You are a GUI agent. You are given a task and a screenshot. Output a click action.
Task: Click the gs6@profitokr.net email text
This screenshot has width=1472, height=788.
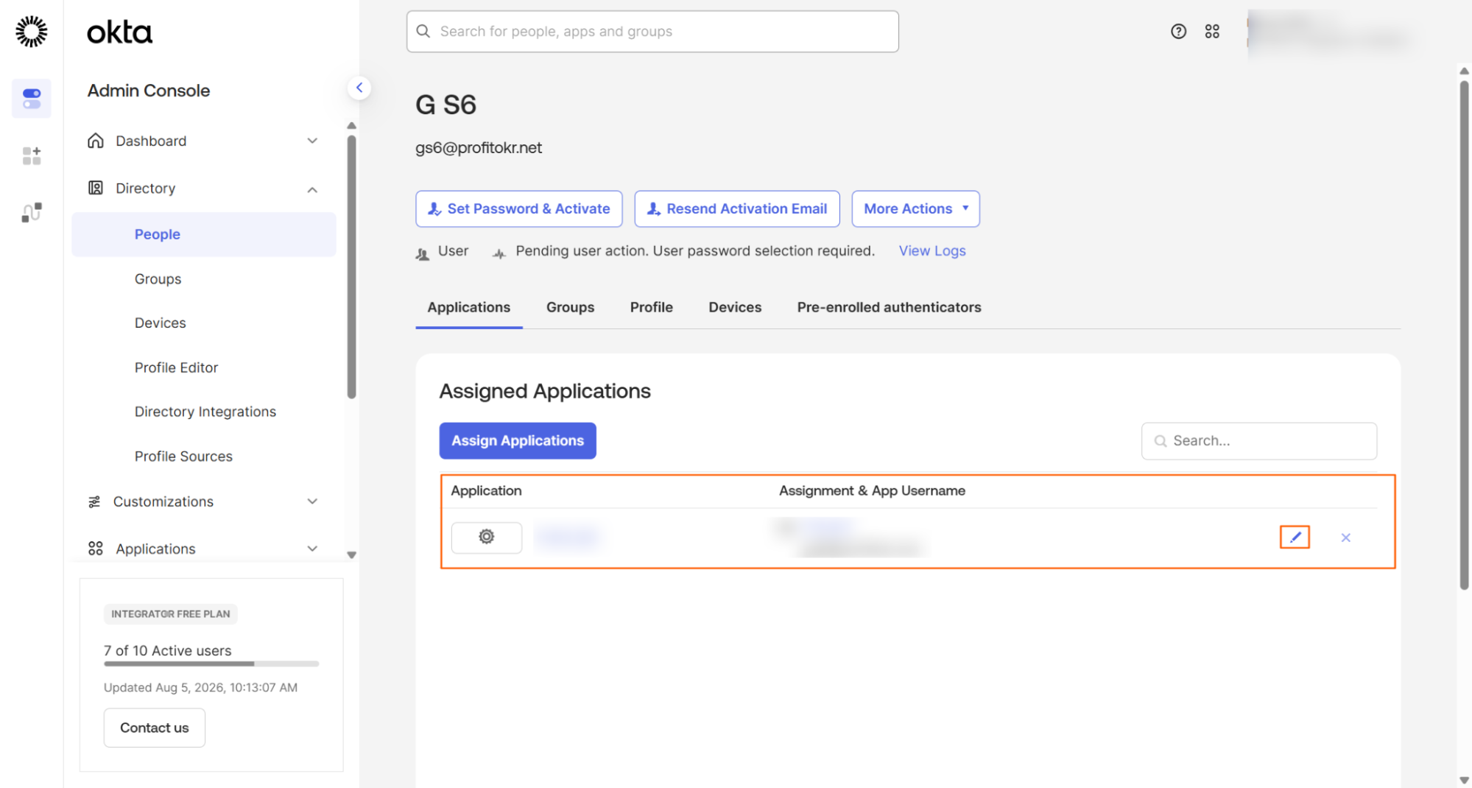[x=479, y=147]
